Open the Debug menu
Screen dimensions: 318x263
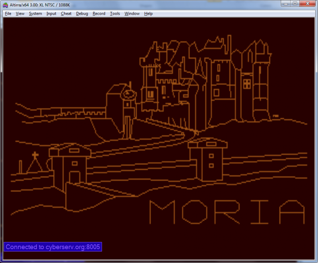82,14
